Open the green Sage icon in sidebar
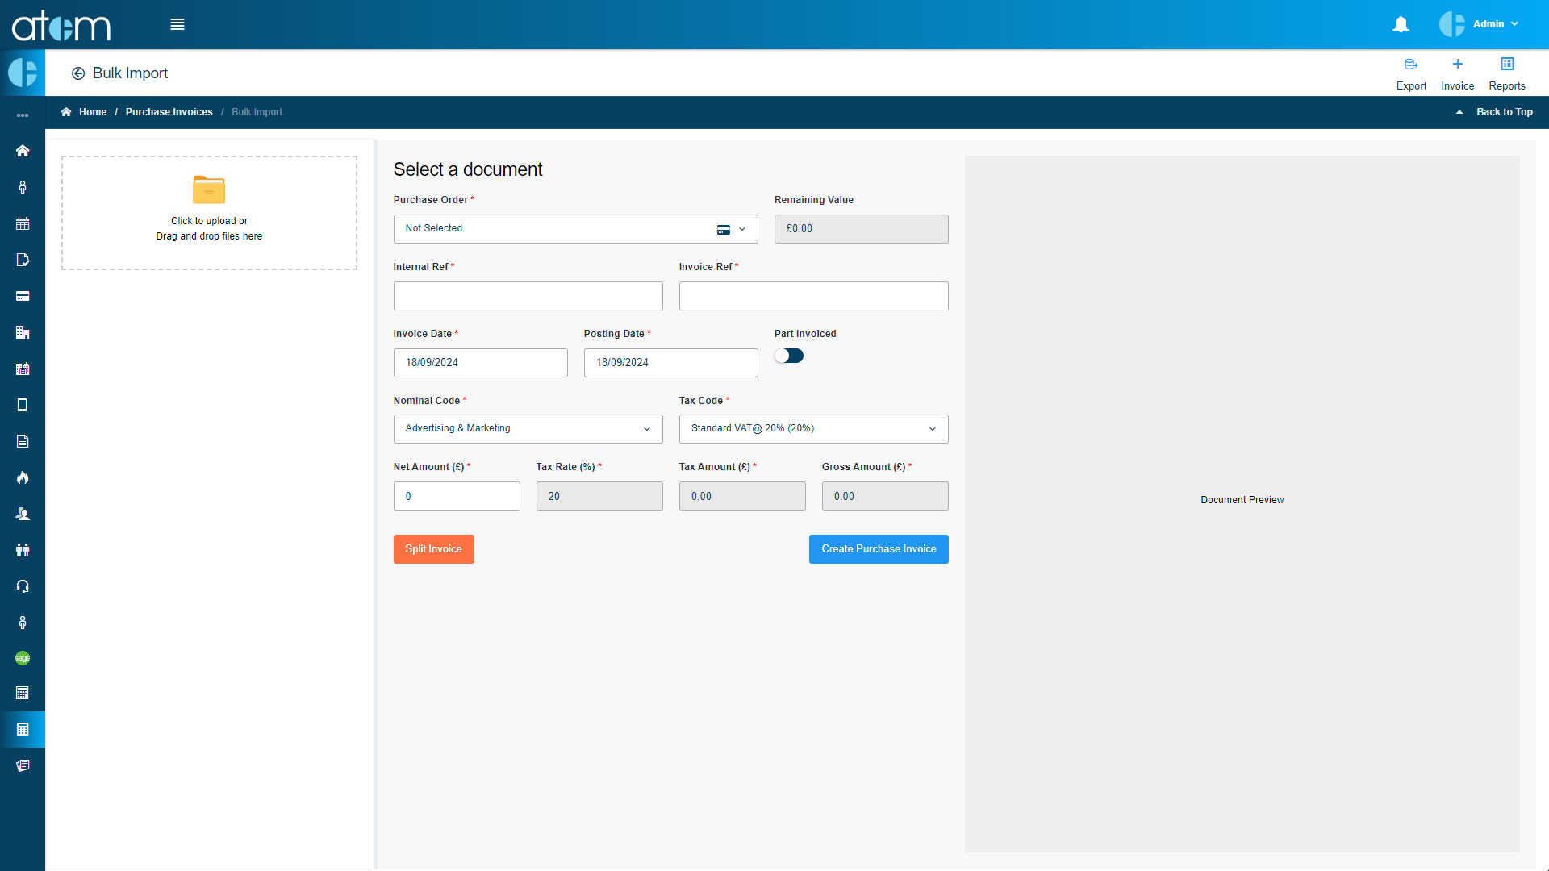This screenshot has height=871, width=1549. [x=23, y=658]
